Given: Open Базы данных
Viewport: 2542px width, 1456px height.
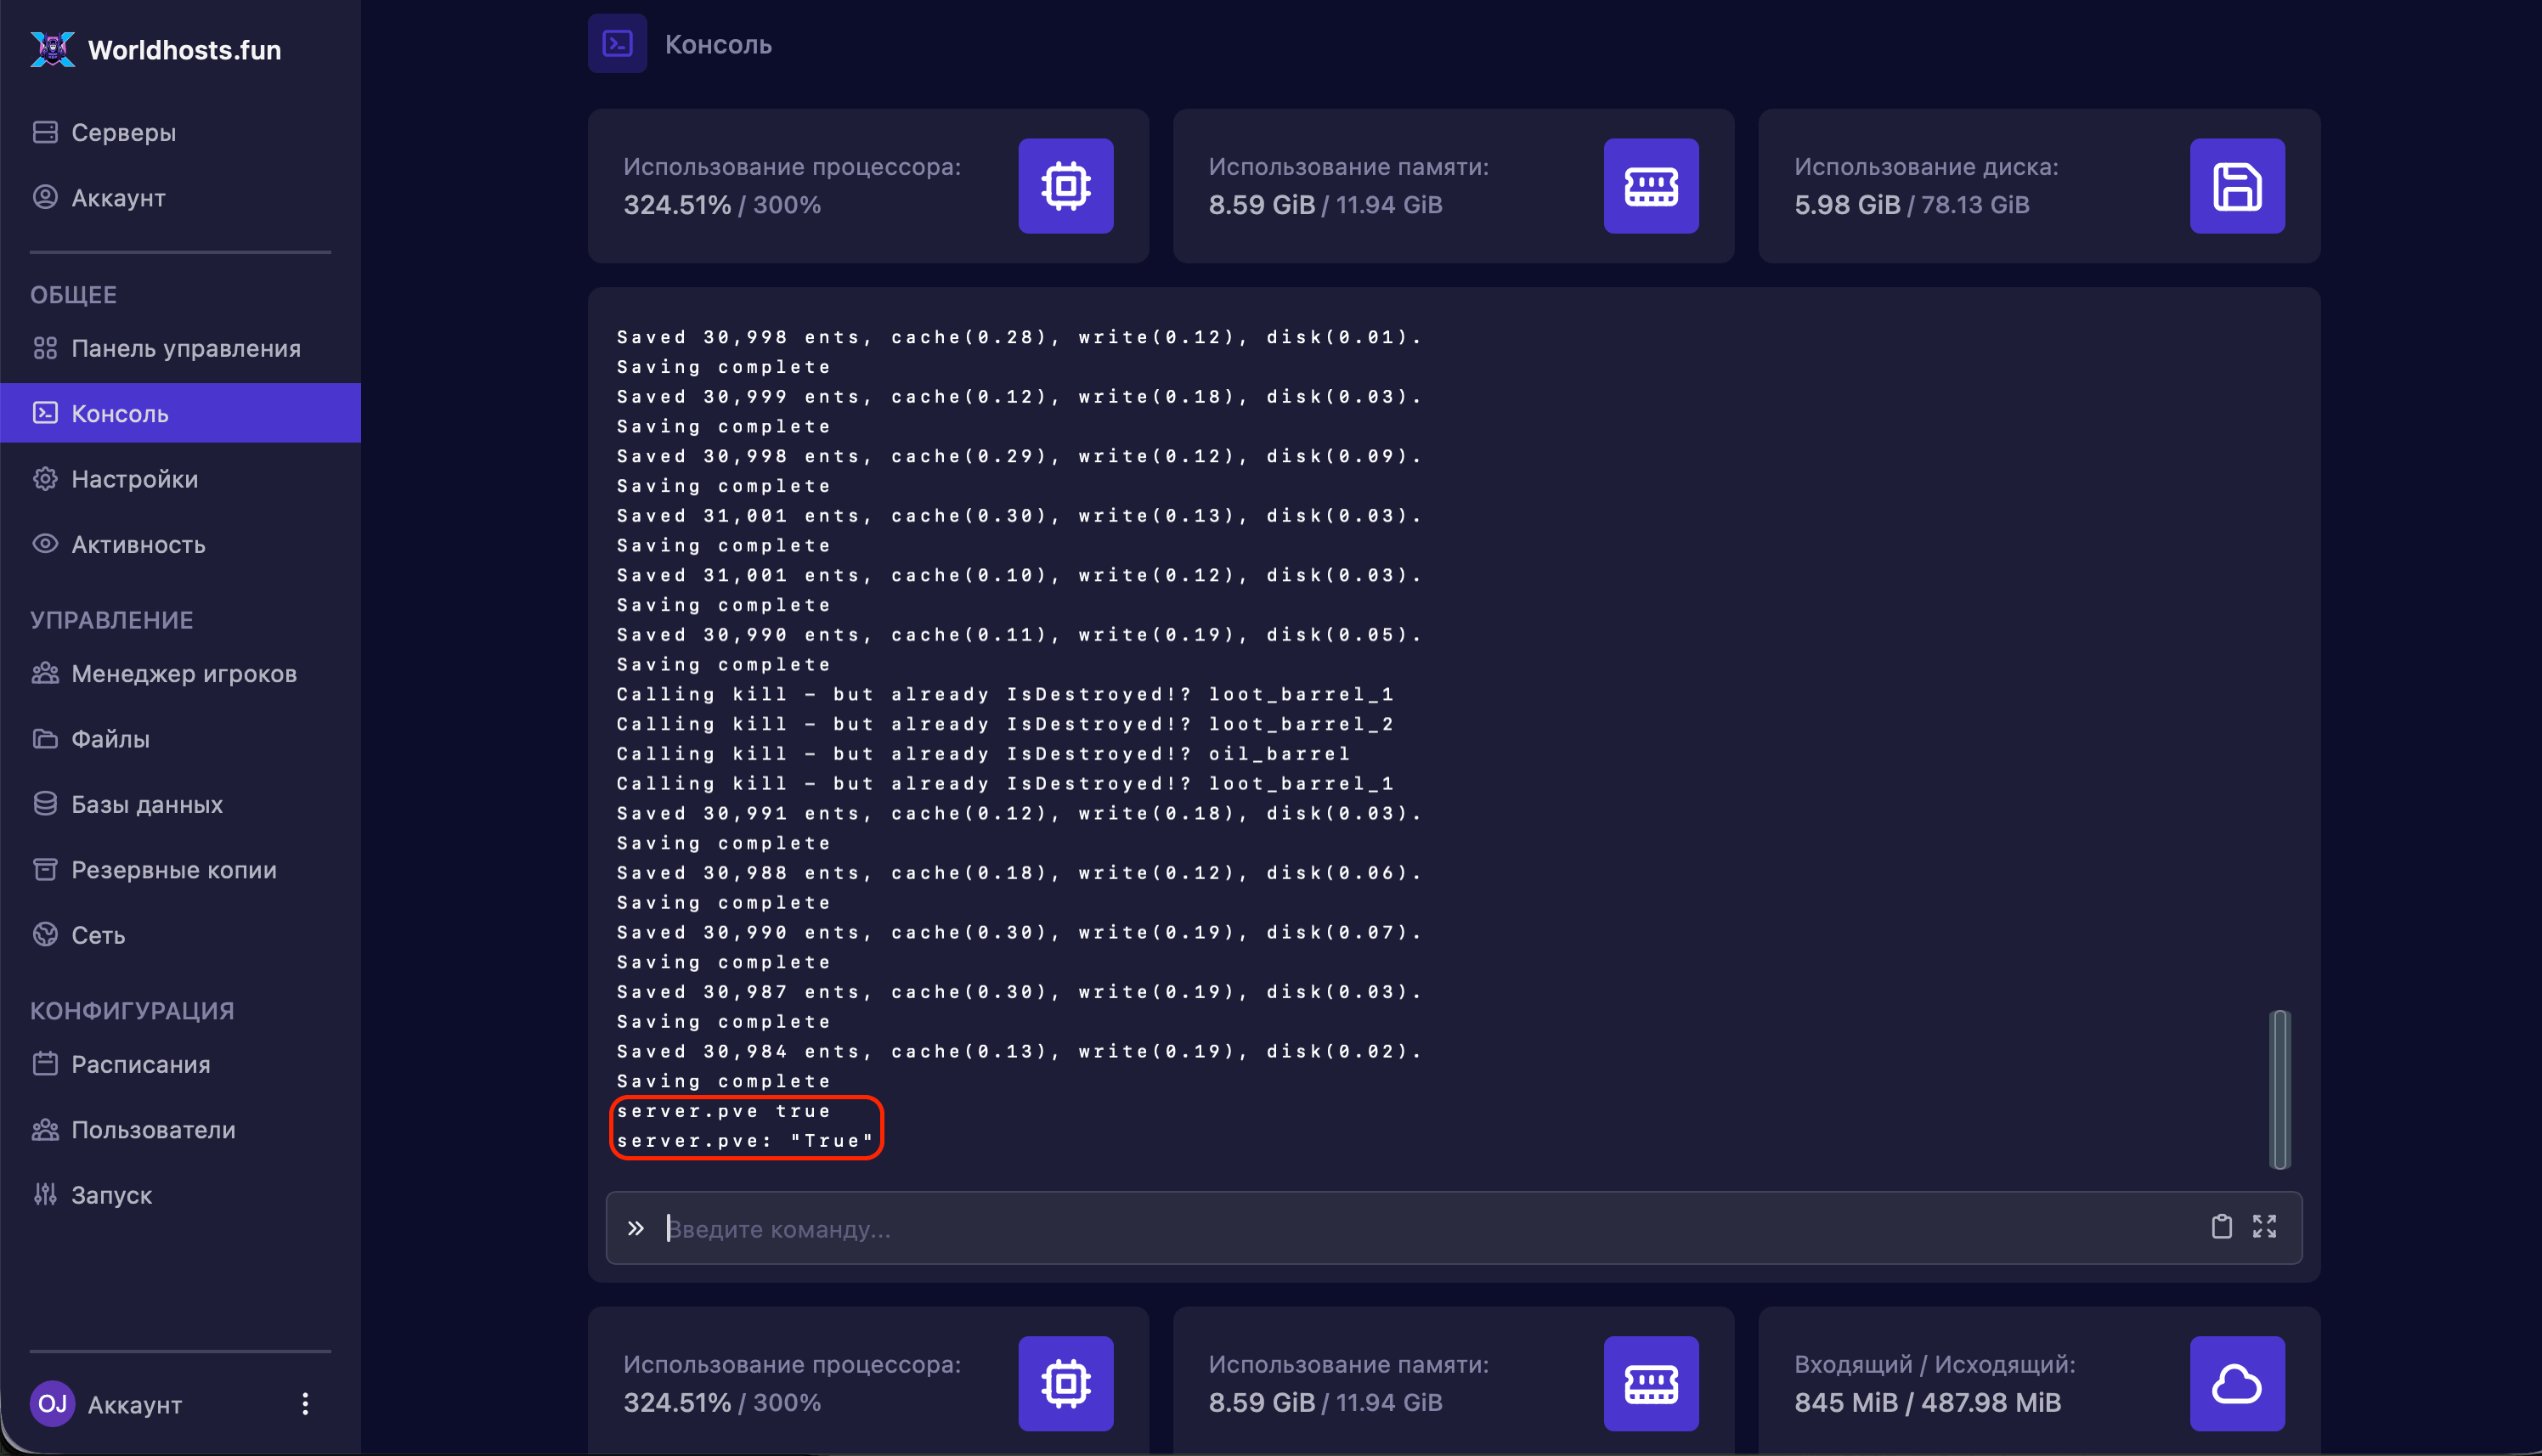Looking at the screenshot, I should pyautogui.click(x=180, y=804).
